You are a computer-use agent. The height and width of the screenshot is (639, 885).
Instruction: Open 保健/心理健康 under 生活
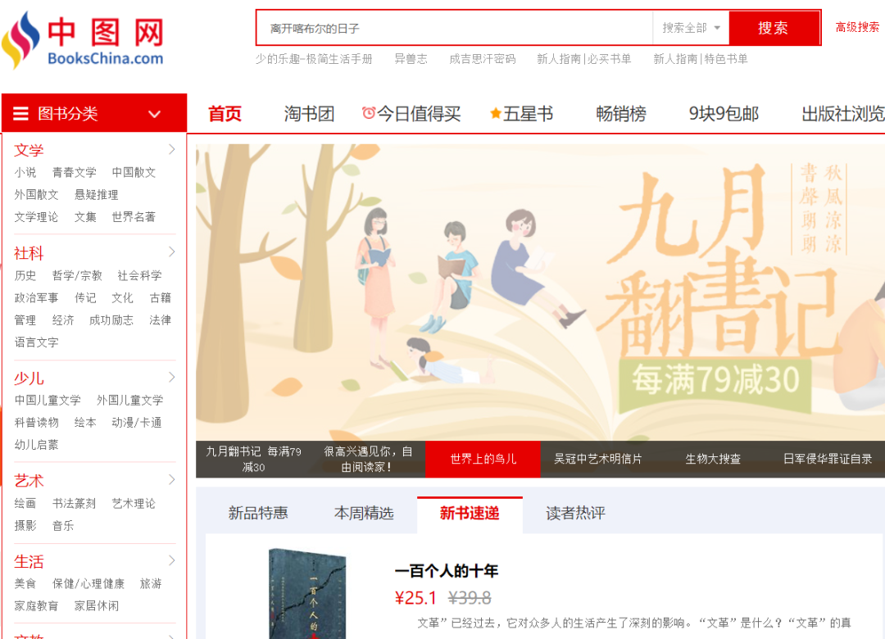pyautogui.click(x=88, y=583)
